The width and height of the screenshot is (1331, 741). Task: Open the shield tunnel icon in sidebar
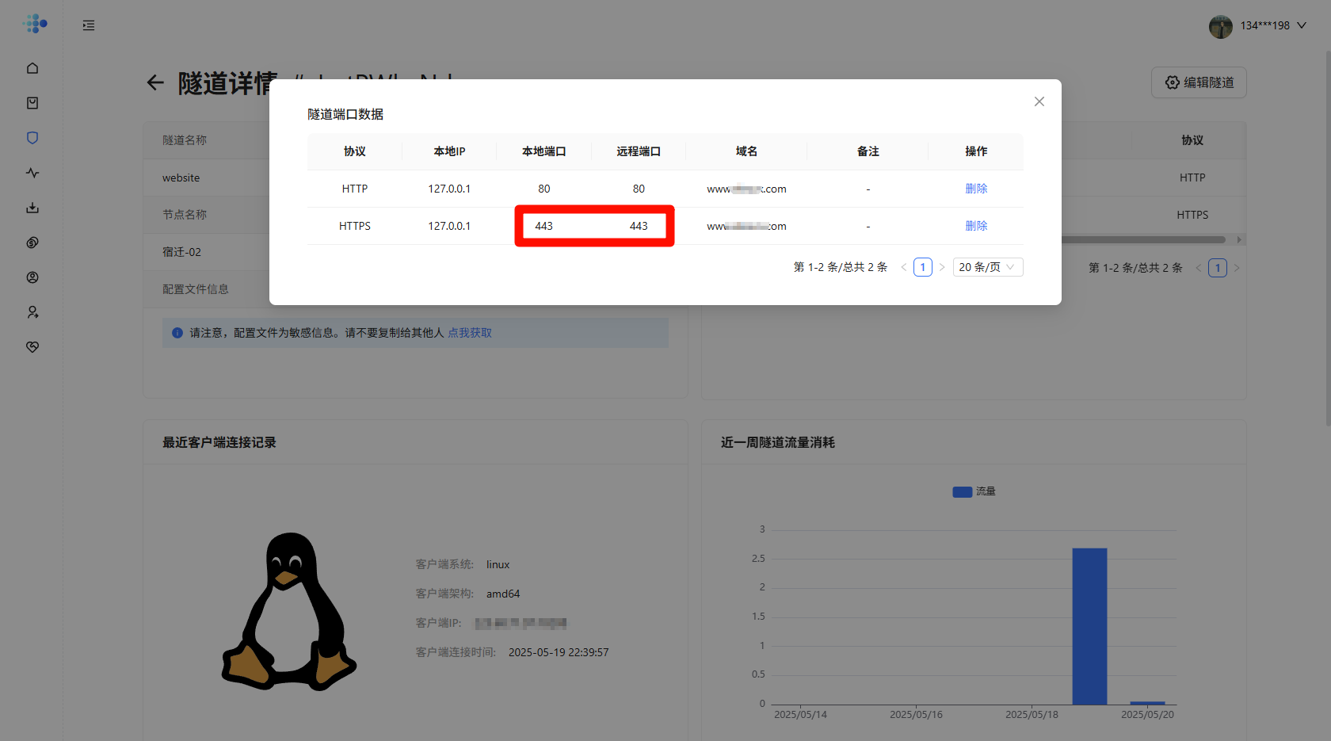point(32,138)
